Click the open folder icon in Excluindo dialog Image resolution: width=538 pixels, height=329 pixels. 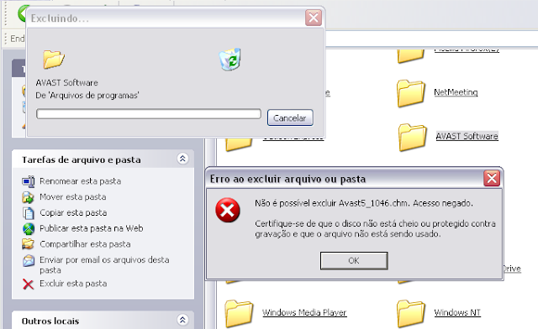[54, 59]
